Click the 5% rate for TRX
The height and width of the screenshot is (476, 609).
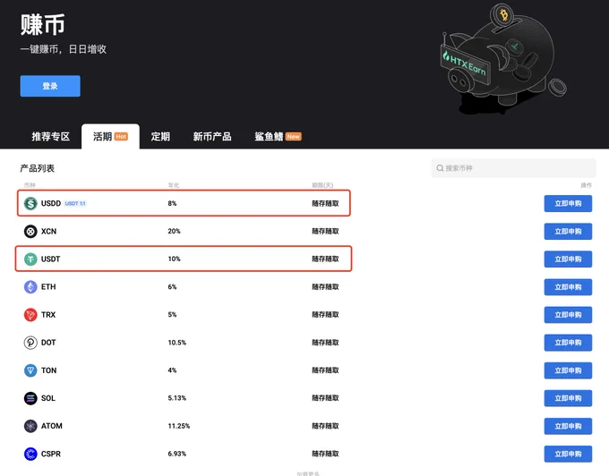[172, 315]
